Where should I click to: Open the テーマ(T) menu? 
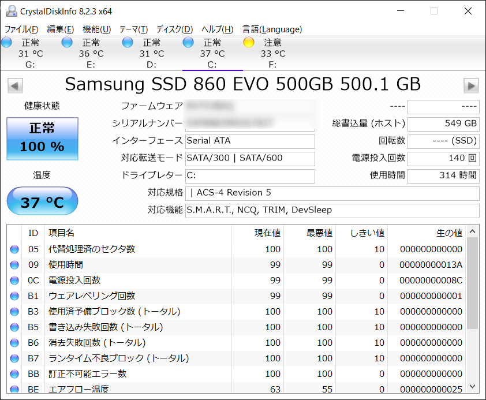click(133, 29)
